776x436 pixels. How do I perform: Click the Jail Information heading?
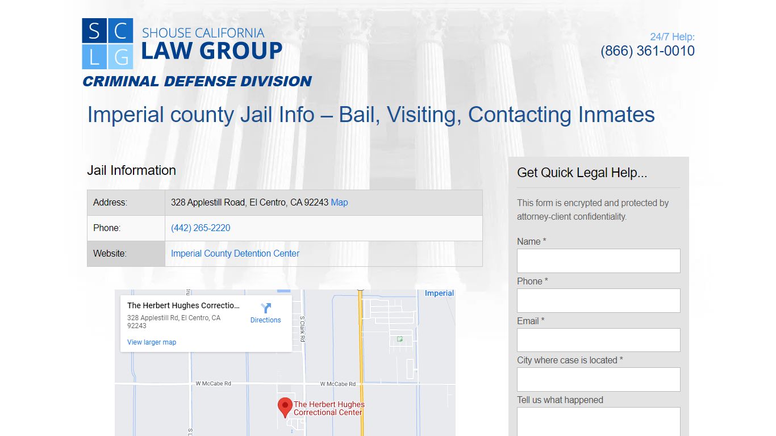131,170
